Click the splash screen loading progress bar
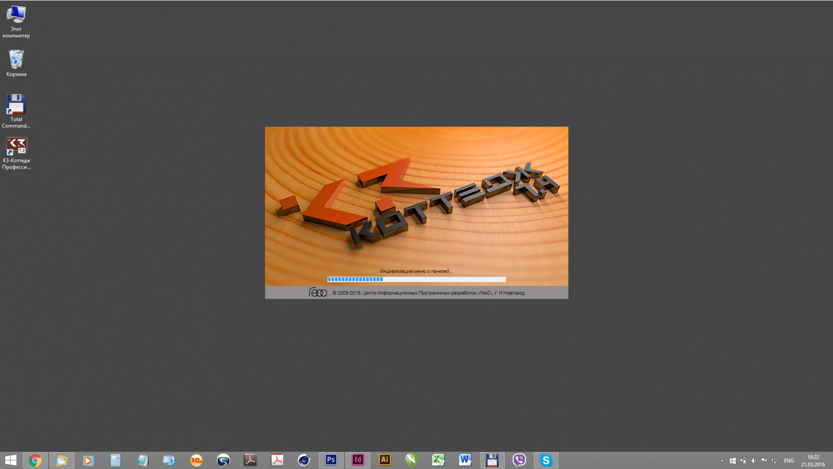This screenshot has width=833, height=469. coord(416,279)
